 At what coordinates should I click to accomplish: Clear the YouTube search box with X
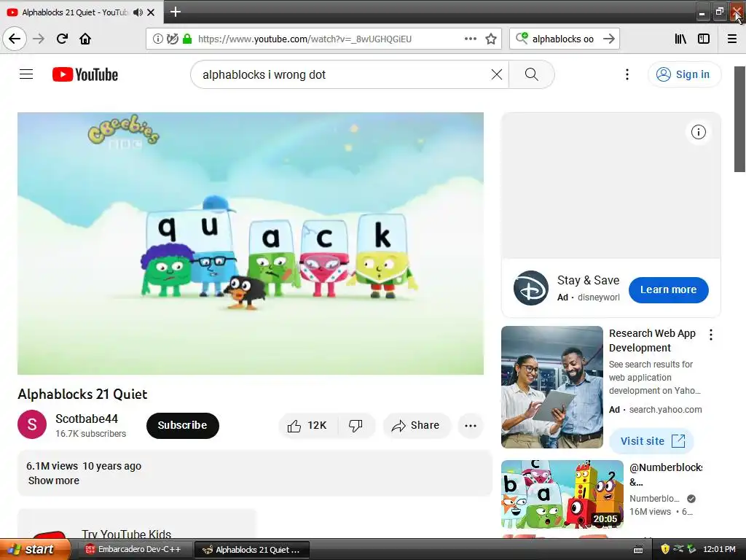coord(497,74)
